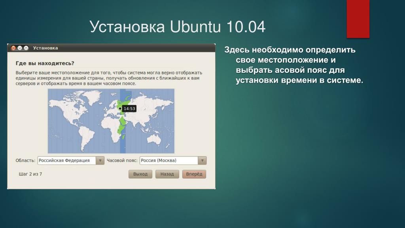Close the Установка installer window
Viewport: 405px width, 228px height.
[x=13, y=48]
